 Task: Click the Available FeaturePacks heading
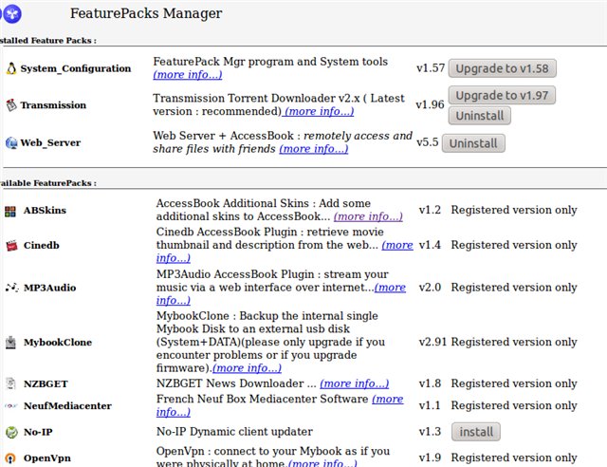pos(48,183)
